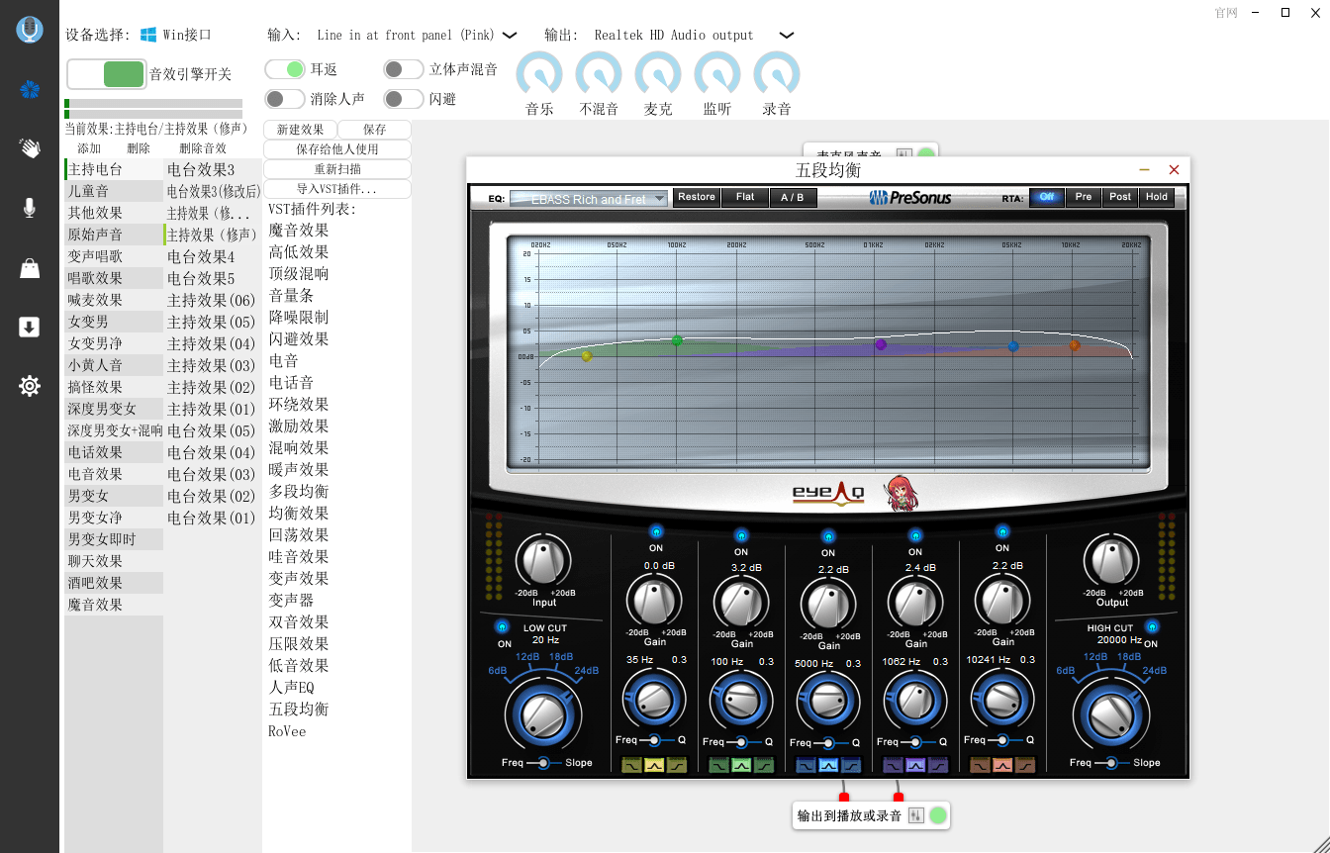Toggle the 音效引擎开关 master switch
The width and height of the screenshot is (1330, 853).
coord(106,74)
